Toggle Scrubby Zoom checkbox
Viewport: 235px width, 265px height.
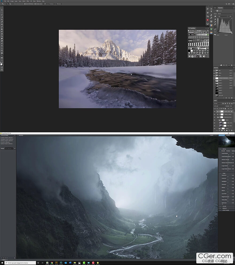click(x=35, y=4)
